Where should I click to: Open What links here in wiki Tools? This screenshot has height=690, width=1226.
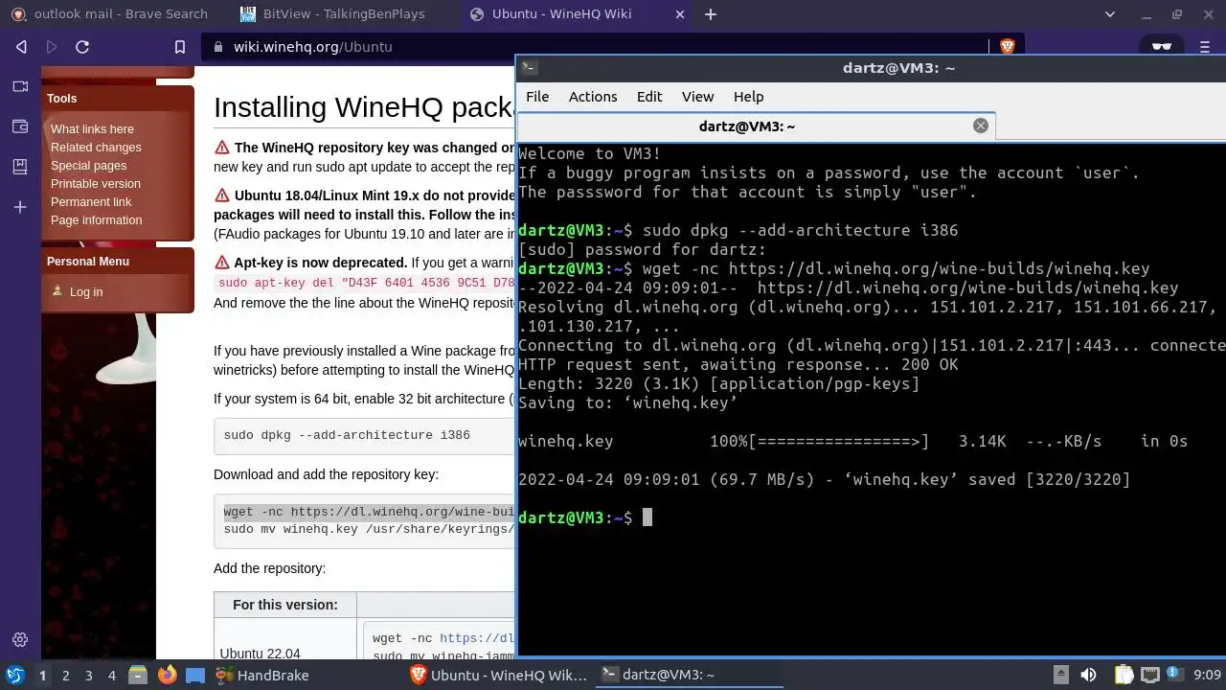click(92, 129)
